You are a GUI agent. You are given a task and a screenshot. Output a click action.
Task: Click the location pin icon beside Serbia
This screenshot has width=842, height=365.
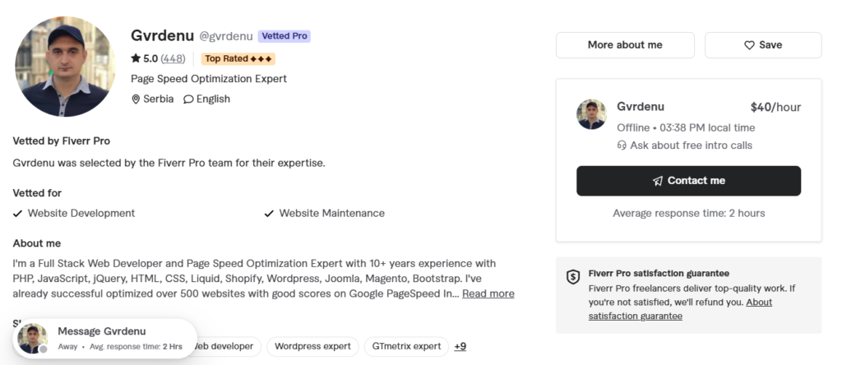(136, 99)
